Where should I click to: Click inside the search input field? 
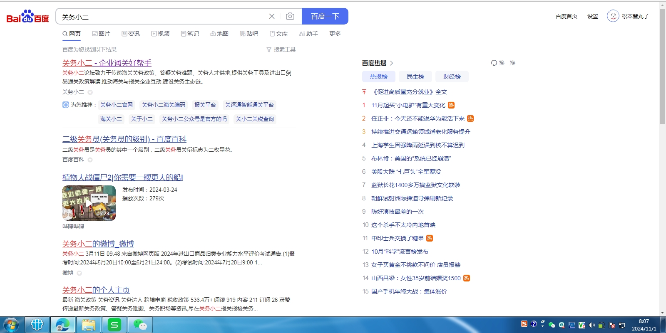[162, 16]
